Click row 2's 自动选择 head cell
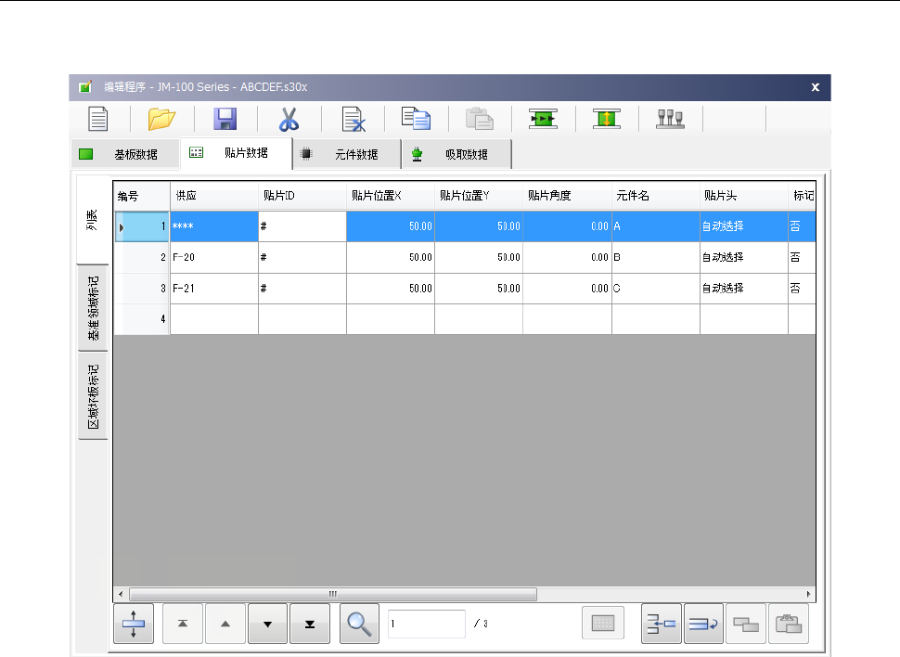This screenshot has height=657, width=900. click(744, 257)
